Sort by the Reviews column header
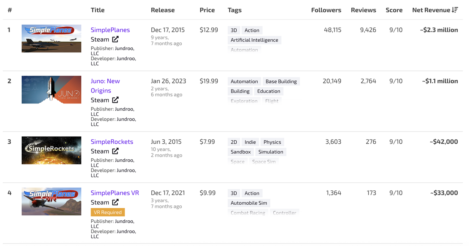The height and width of the screenshot is (246, 469). [363, 10]
